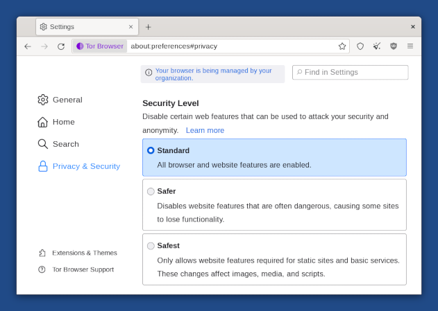The height and width of the screenshot is (311, 438).
Task: Select the Privacy & Security category
Action: (78, 166)
